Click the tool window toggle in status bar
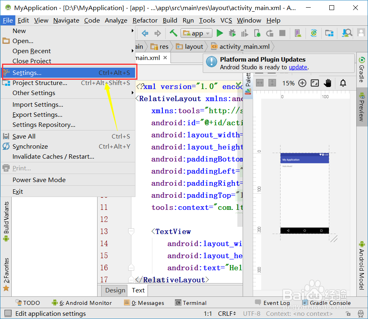The height and width of the screenshot is (319, 368). (8, 313)
